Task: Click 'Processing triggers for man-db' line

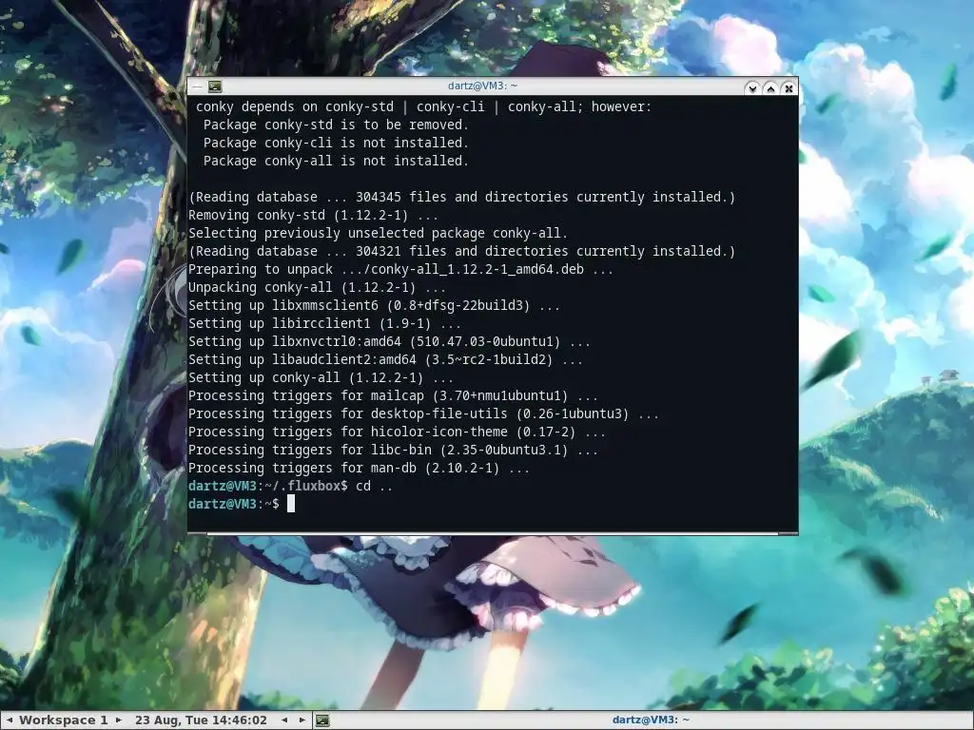Action: (x=359, y=467)
